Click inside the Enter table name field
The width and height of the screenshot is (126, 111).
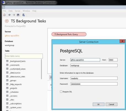24,56
